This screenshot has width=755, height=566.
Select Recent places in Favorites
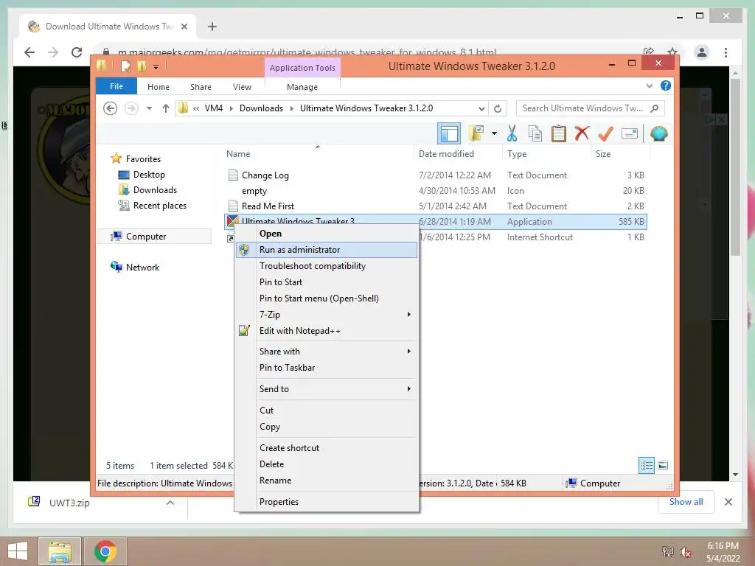pos(159,206)
